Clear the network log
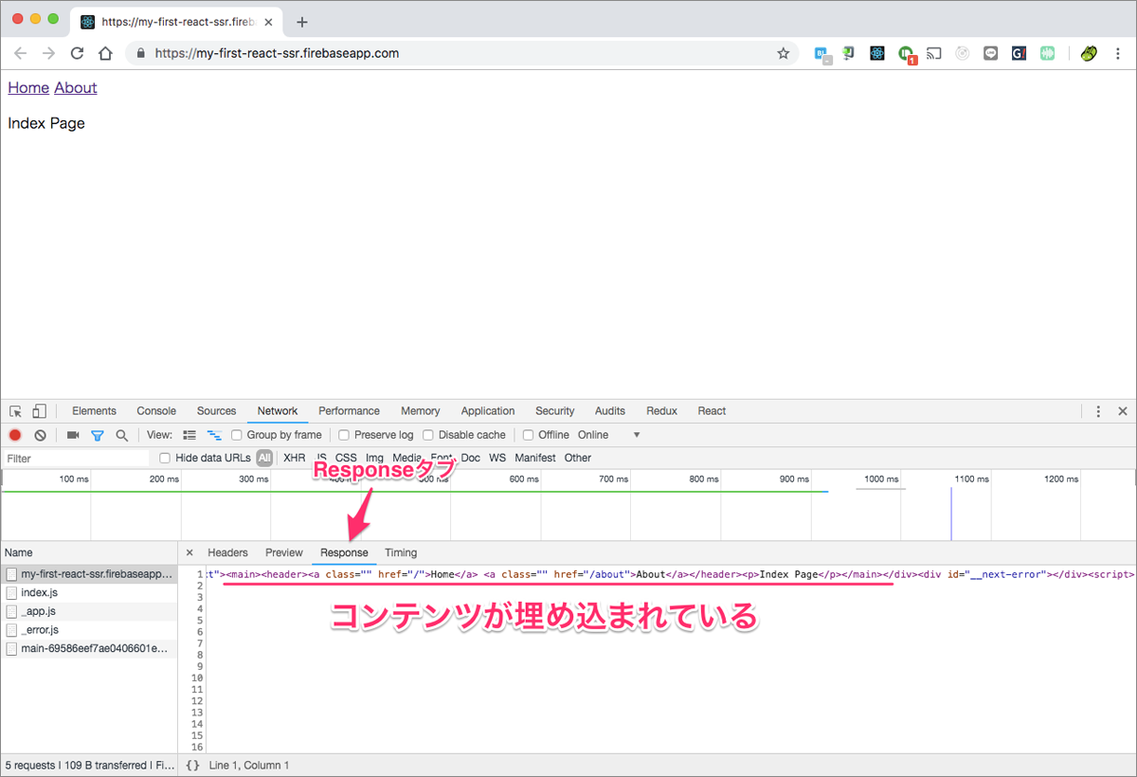The width and height of the screenshot is (1137, 777). (x=40, y=435)
